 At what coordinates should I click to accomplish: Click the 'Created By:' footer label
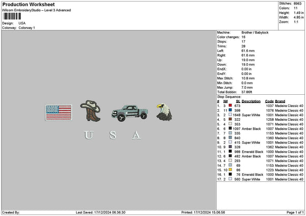coord(11,212)
